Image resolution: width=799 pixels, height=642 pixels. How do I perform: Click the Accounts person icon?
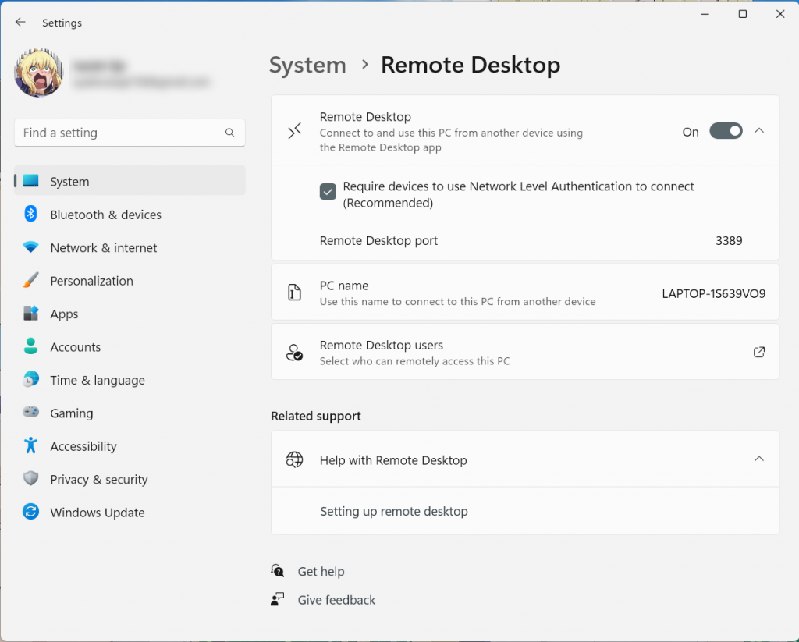pos(30,346)
